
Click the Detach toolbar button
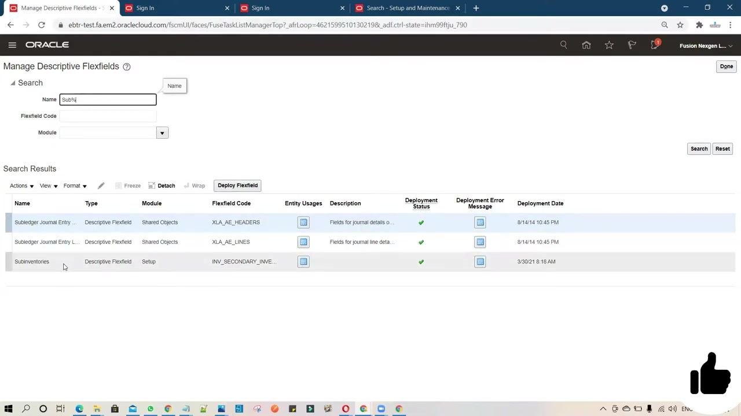tap(162, 185)
